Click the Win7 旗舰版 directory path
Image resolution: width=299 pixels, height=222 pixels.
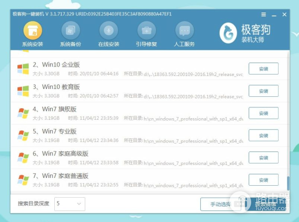[x=193, y=119]
